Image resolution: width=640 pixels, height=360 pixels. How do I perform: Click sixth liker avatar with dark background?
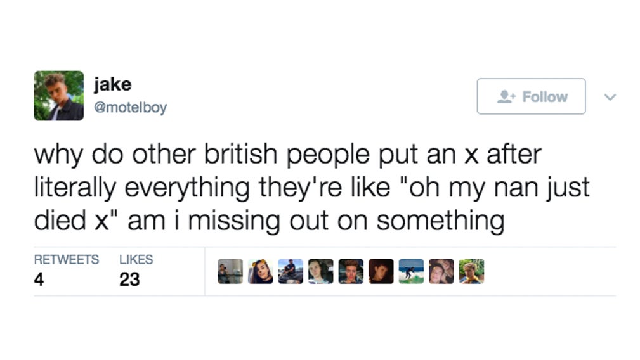pyautogui.click(x=381, y=271)
